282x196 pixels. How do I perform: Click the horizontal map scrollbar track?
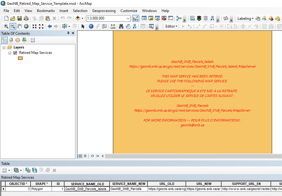pos(193,156)
